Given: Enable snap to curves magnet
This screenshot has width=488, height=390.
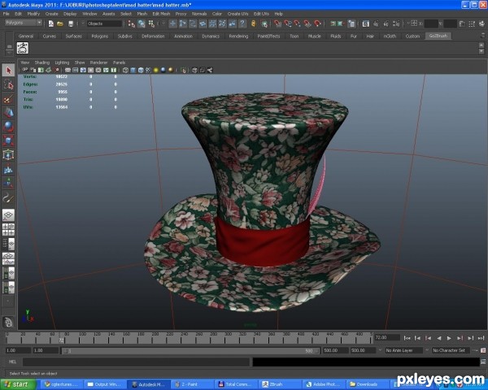Looking at the screenshot, I should [x=288, y=24].
